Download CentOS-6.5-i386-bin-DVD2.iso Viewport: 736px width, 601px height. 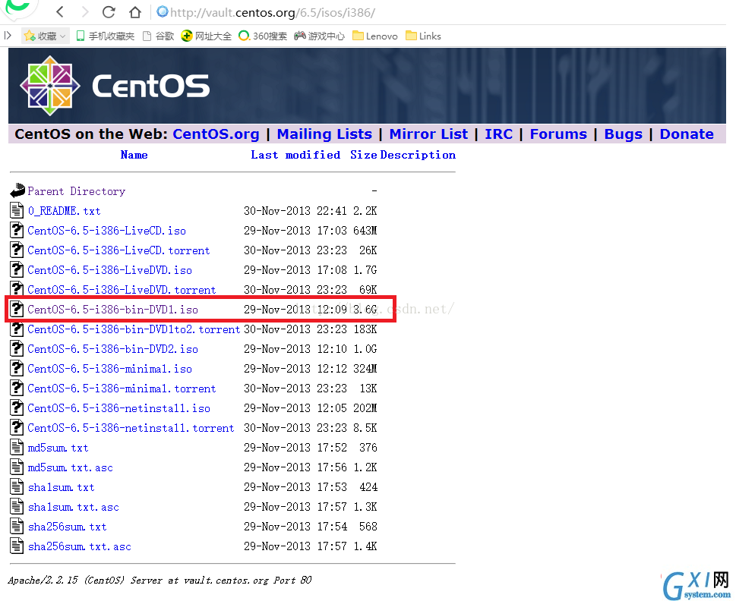(112, 349)
